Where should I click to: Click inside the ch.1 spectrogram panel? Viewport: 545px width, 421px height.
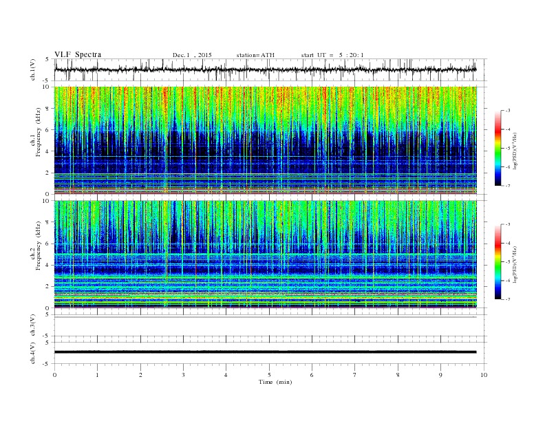[266, 140]
